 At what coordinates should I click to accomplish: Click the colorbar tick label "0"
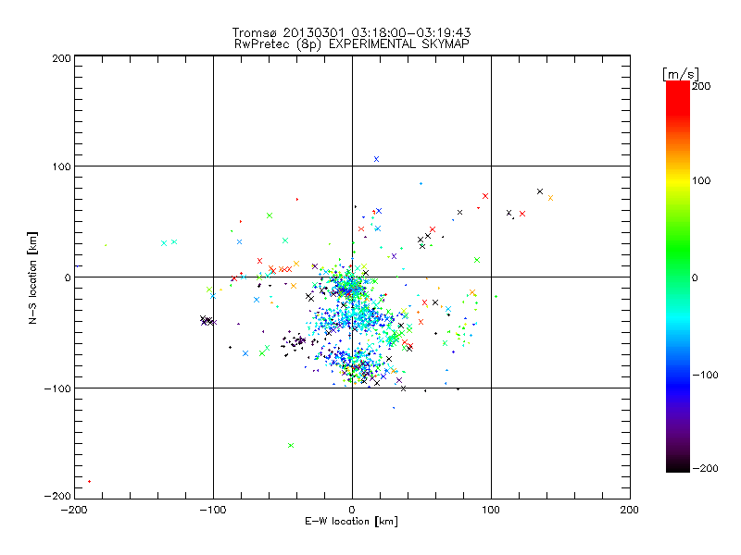point(695,277)
